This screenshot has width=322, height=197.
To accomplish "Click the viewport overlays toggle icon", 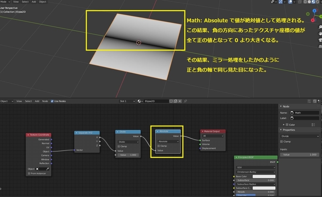I will (x=290, y=2).
